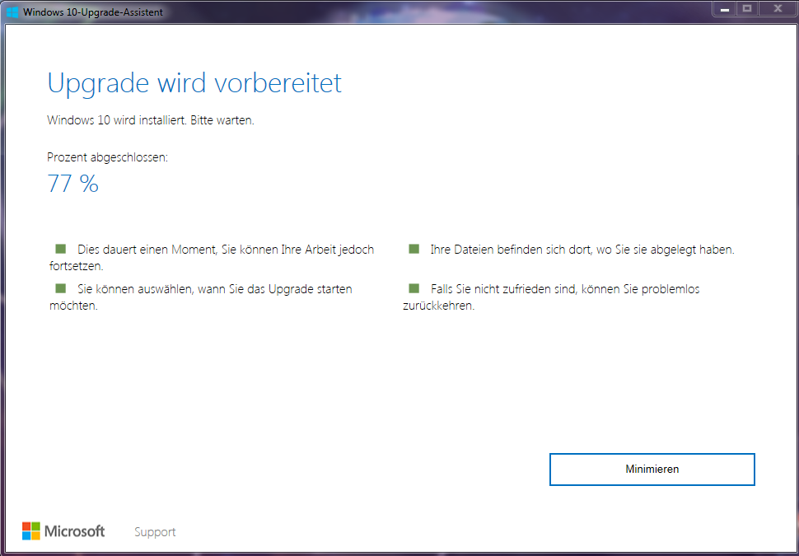Click the Windows logo icon in title bar

(x=12, y=12)
